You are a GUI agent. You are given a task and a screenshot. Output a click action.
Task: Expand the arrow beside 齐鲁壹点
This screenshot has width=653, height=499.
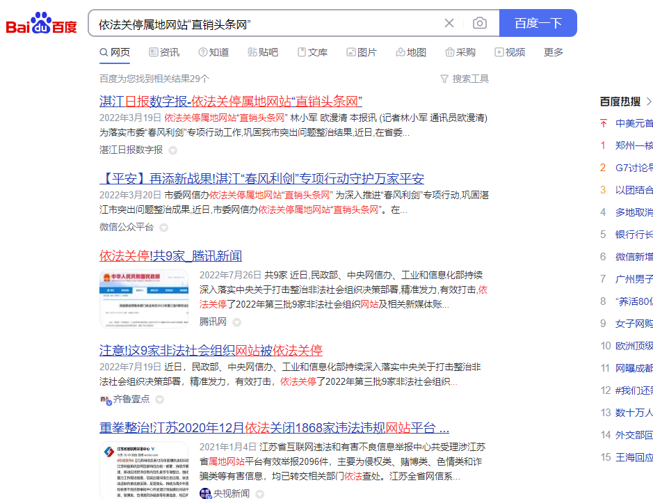(159, 399)
